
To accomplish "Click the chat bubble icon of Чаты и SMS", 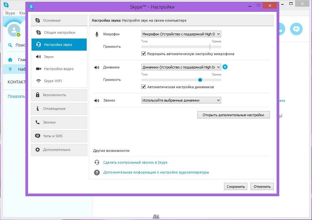I will coord(37,136).
